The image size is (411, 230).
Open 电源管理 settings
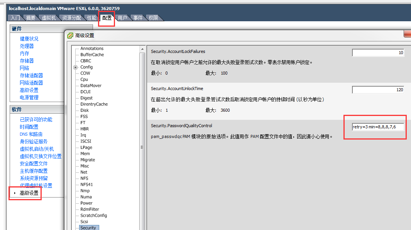coord(29,97)
